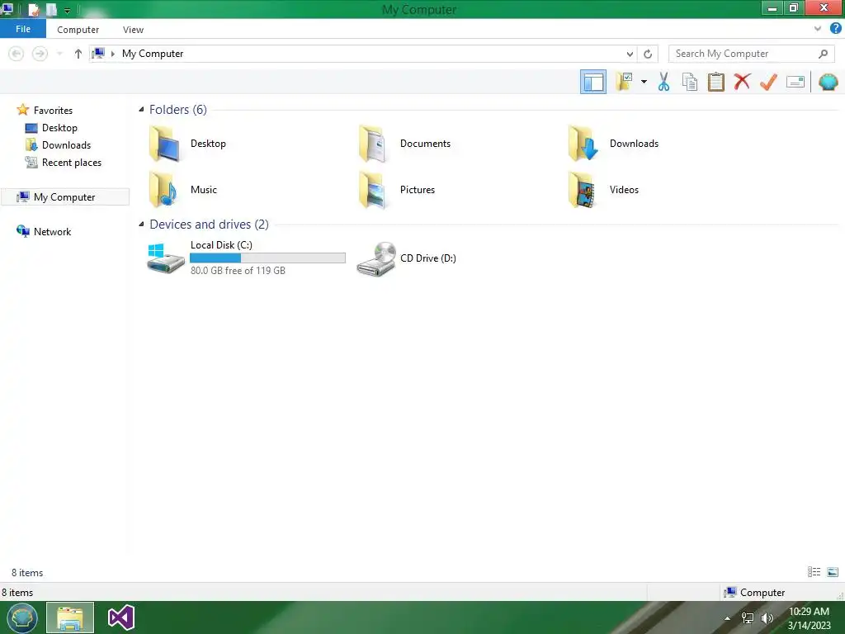Click the Forward navigation arrow
Image resolution: width=845 pixels, height=634 pixels.
40,54
